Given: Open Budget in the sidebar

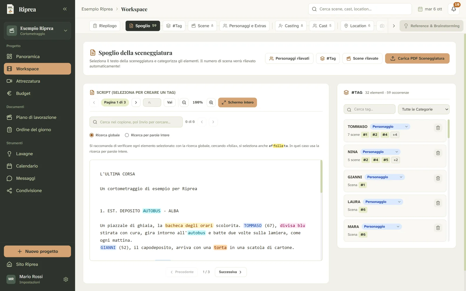Looking at the screenshot, I should 37,93.
